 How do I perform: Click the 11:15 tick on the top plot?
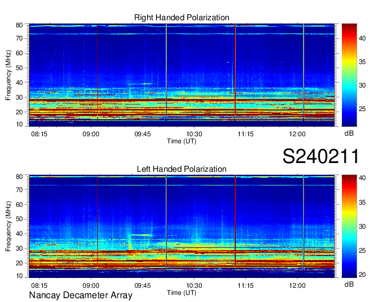pos(246,134)
